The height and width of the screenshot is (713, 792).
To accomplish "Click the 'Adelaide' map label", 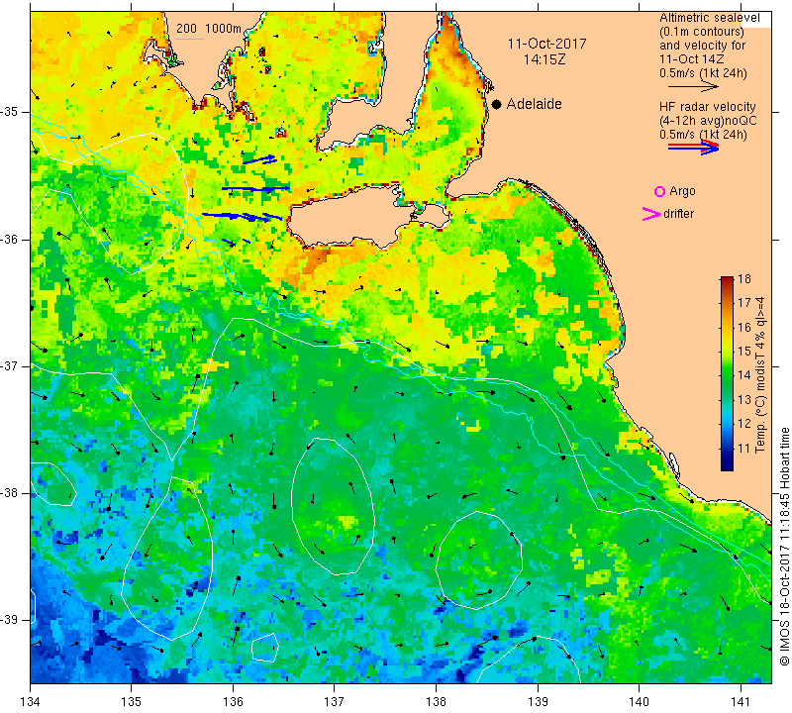I will [534, 104].
